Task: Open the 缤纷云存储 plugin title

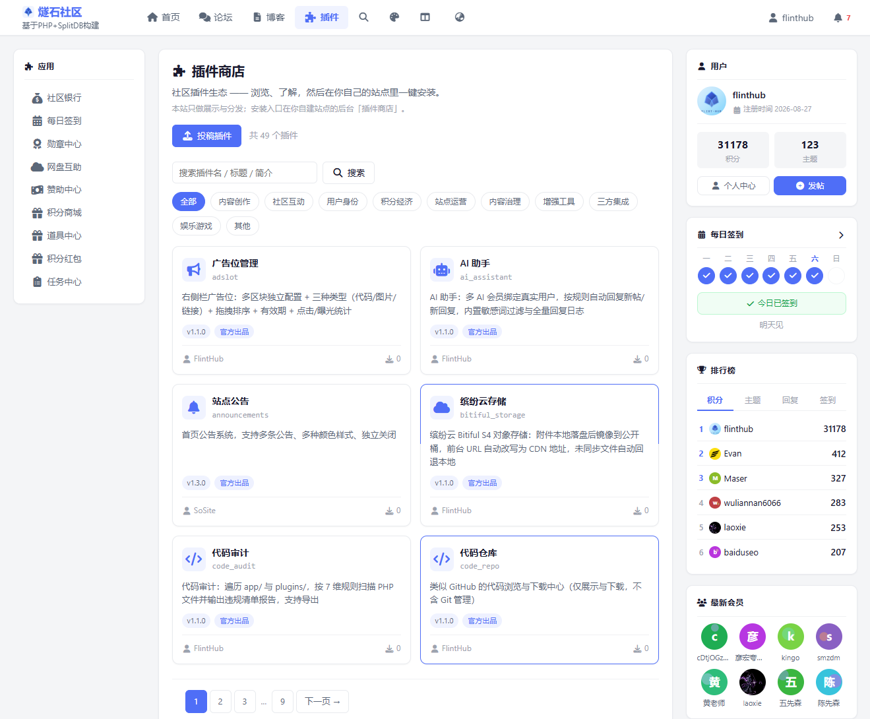Action: [483, 401]
